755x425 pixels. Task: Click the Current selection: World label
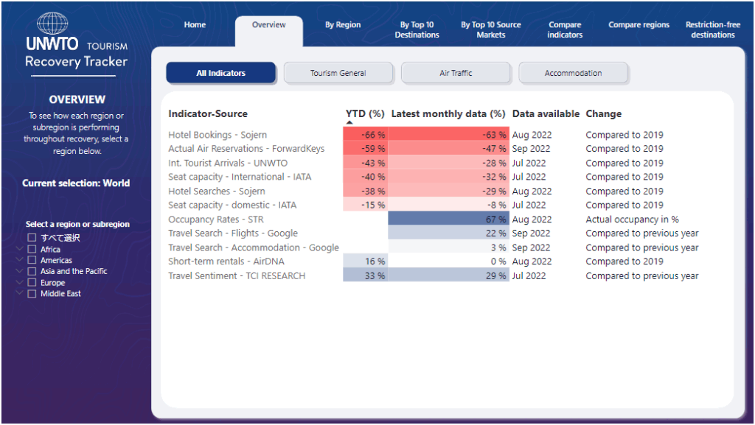pos(76,183)
